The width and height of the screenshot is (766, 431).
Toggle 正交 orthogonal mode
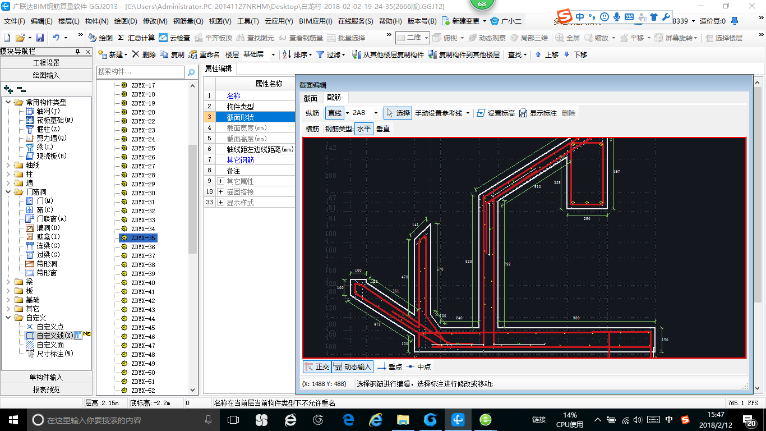(317, 366)
